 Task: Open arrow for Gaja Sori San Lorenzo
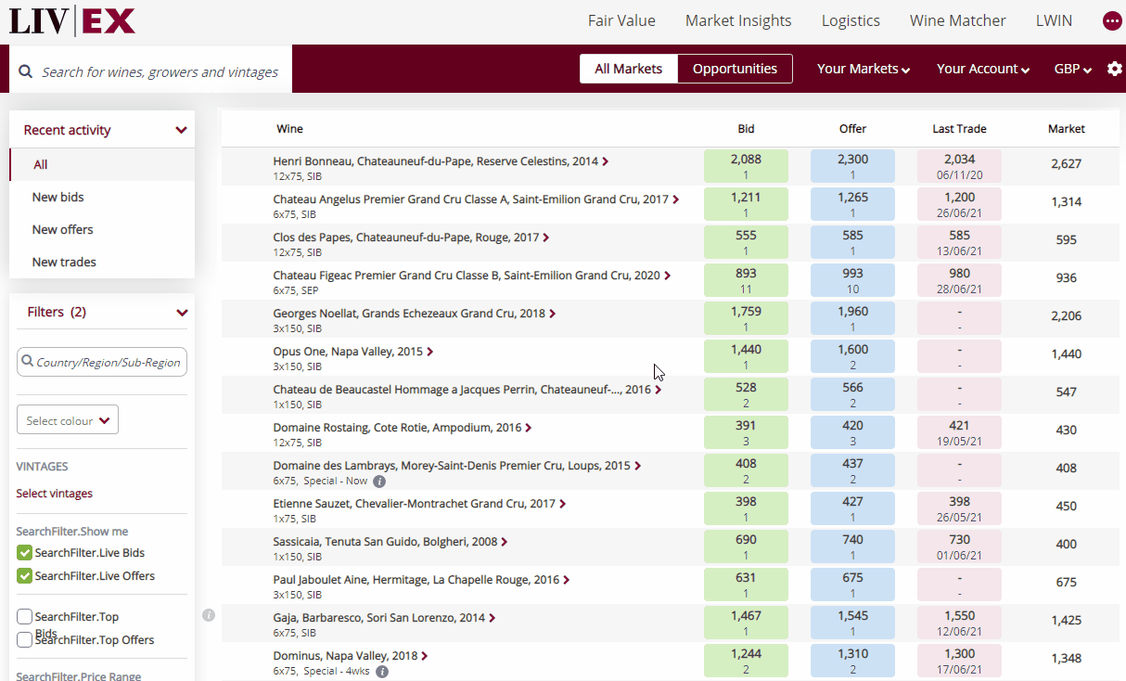(492, 618)
